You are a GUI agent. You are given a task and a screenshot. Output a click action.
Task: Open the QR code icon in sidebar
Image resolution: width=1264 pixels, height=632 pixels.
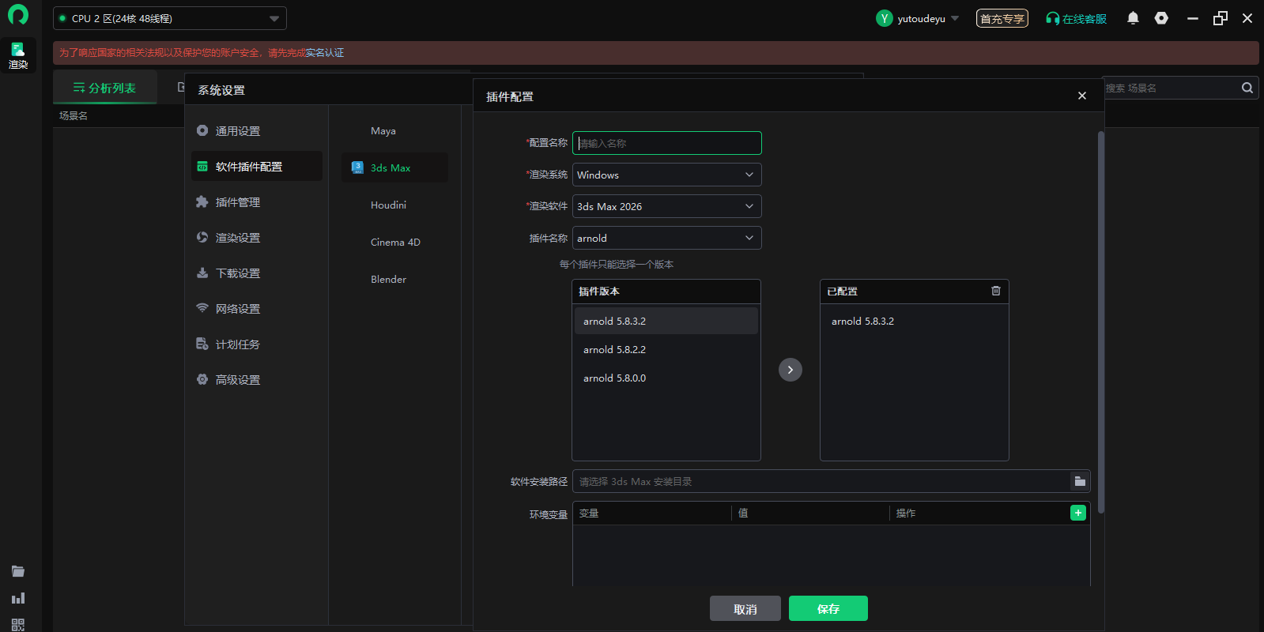tap(18, 624)
